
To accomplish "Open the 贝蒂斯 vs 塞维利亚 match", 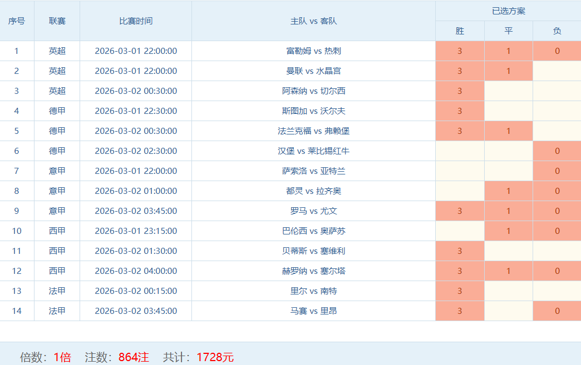I will click(x=313, y=251).
